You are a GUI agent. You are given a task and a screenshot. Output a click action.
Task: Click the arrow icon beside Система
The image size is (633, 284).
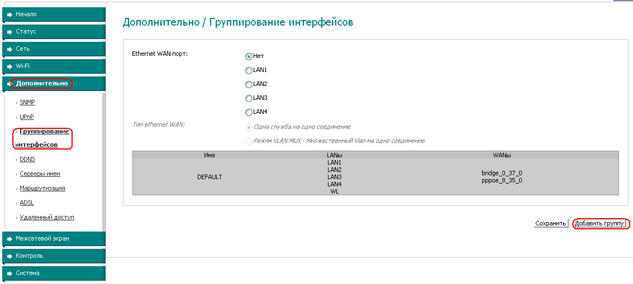point(9,273)
